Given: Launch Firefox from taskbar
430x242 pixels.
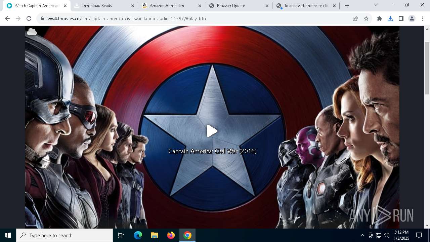Looking at the screenshot, I should coord(171,235).
